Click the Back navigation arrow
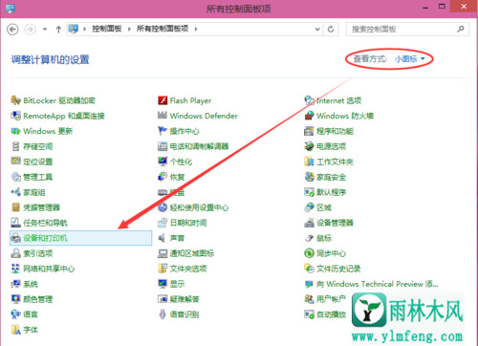Screen dimensions: 478x346 pos(12,30)
